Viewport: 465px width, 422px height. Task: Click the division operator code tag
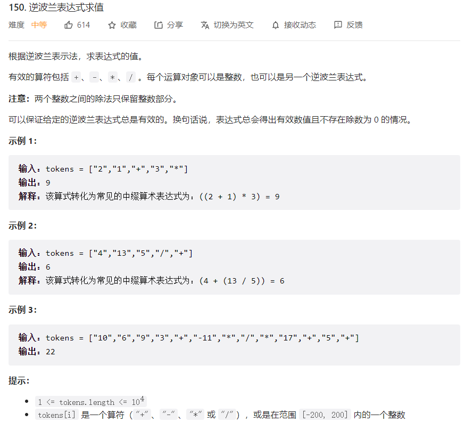[x=131, y=77]
